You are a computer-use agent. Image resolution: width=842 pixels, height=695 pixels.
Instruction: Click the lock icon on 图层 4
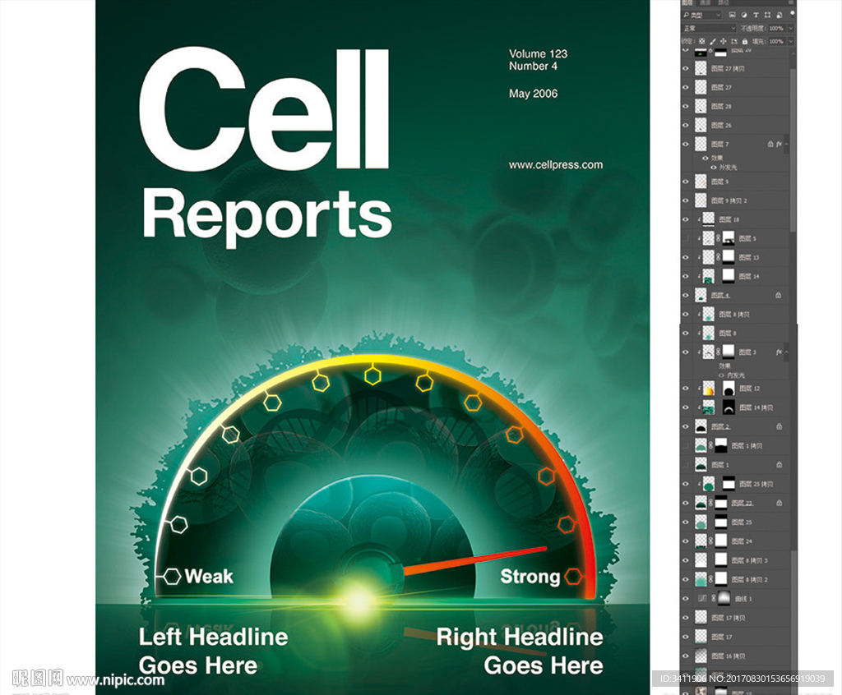pos(778,295)
